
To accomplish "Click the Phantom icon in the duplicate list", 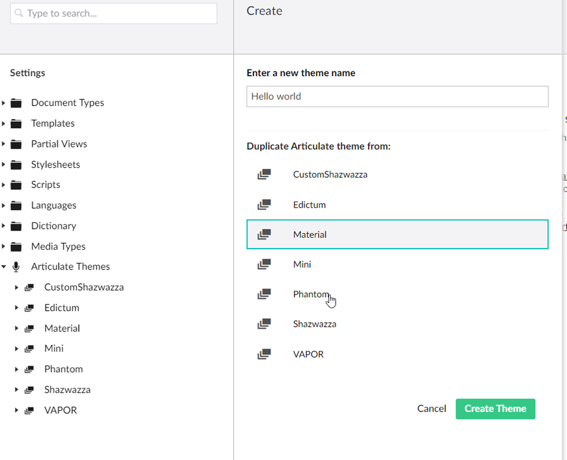I will click(x=264, y=293).
